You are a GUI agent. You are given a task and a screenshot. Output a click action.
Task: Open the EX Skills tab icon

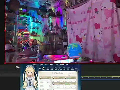pyautogui.click(x=60, y=68)
